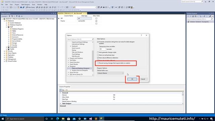The height and width of the screenshot is (121, 215).
Task: Click the properties wrench icon in the main toolbar
Action: [101, 7]
